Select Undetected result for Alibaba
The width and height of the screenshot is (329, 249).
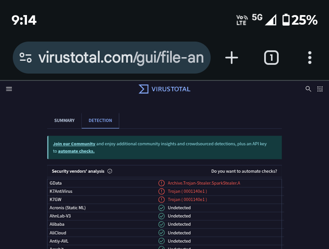pos(179,224)
